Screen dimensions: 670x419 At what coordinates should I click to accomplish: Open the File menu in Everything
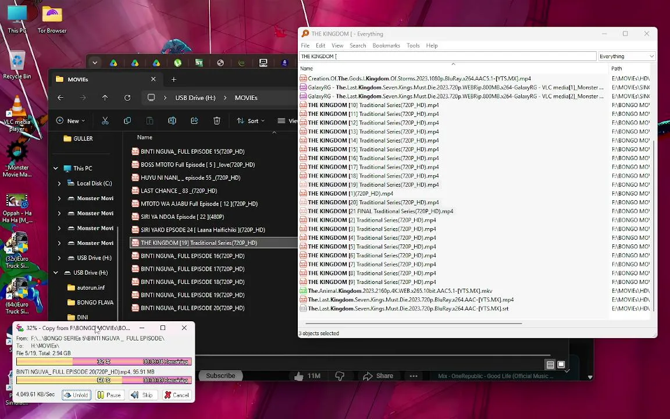[305, 46]
